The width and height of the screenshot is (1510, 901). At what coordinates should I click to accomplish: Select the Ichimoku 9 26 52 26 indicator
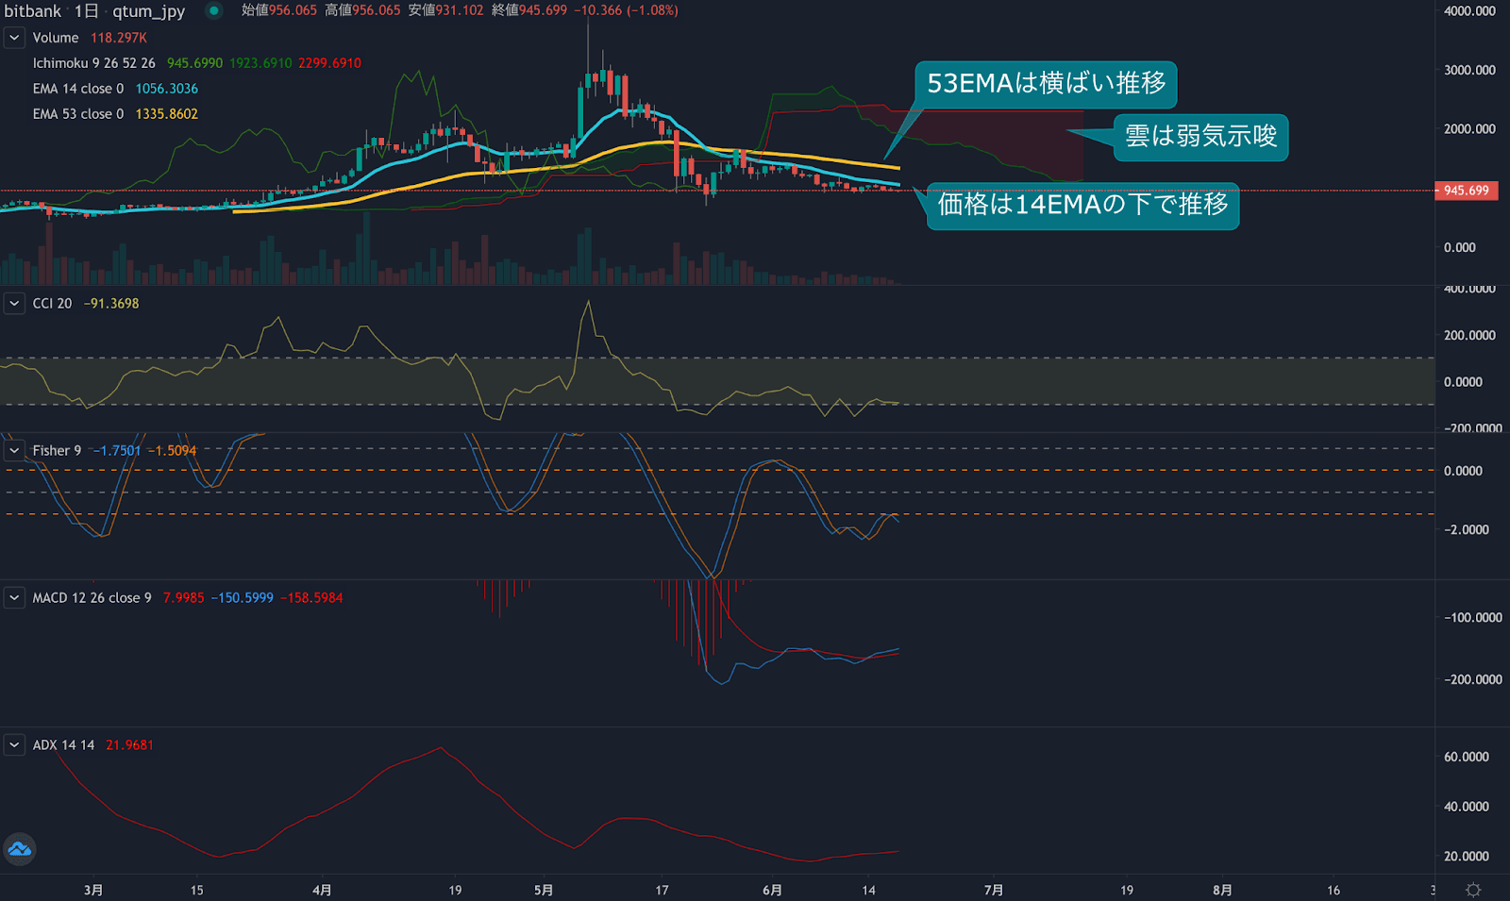(93, 63)
